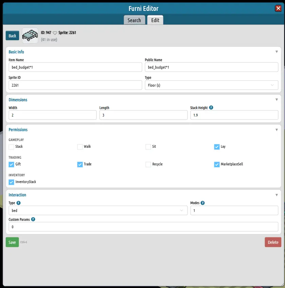Click the bed furni preview thumbnail
The height and width of the screenshot is (288, 285).
pyautogui.click(x=30, y=35)
